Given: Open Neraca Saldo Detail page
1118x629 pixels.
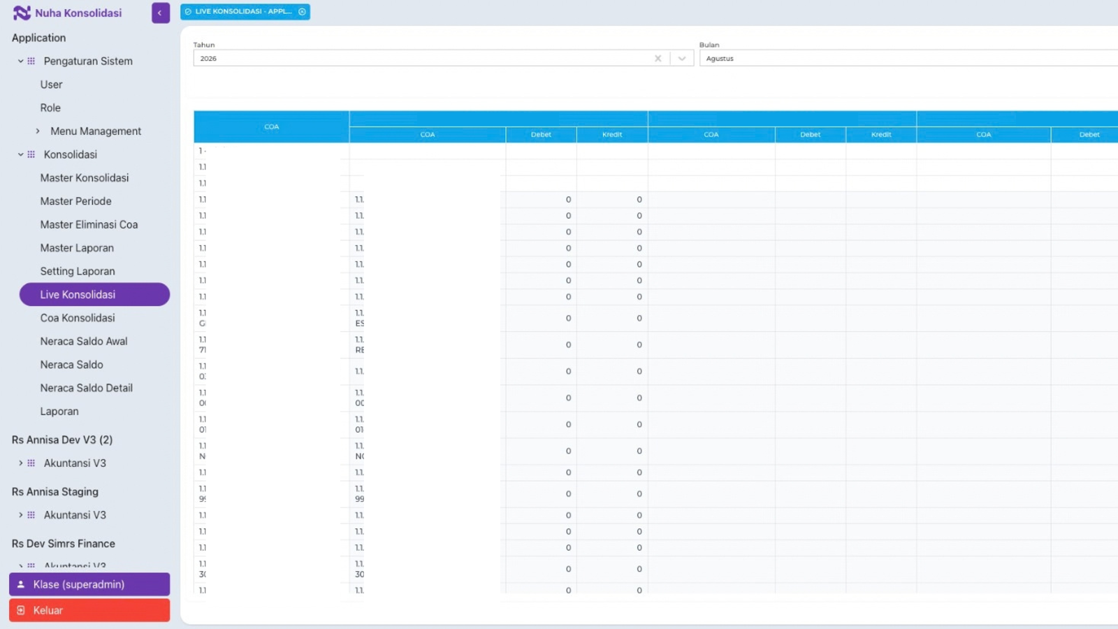Looking at the screenshot, I should coord(86,388).
